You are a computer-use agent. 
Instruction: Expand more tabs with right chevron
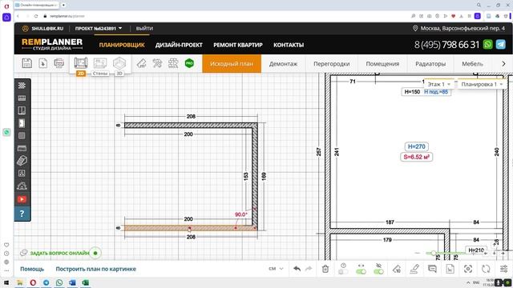(x=504, y=64)
